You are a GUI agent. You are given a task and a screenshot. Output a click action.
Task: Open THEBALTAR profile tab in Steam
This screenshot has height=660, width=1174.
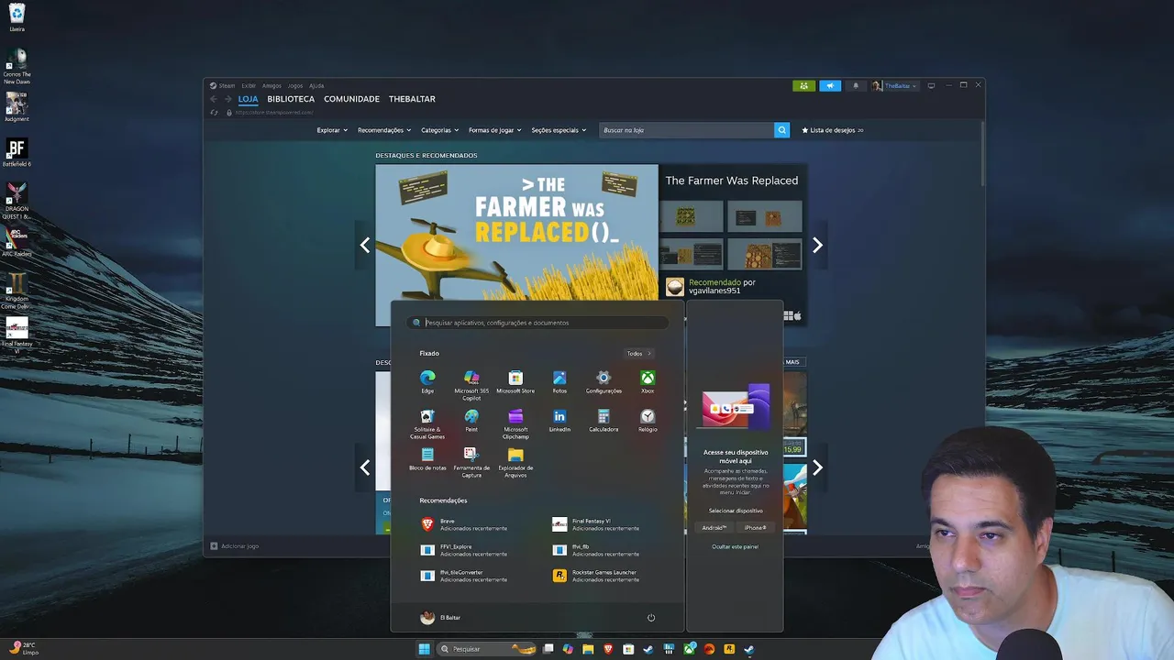(x=412, y=99)
